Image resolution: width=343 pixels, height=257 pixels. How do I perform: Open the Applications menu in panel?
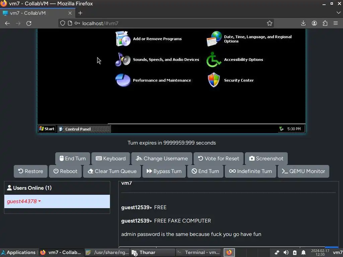(x=19, y=252)
